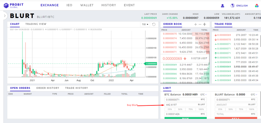Click the sell AMOUNT input field
This screenshot has height=123, width=261.
[x=236, y=105]
